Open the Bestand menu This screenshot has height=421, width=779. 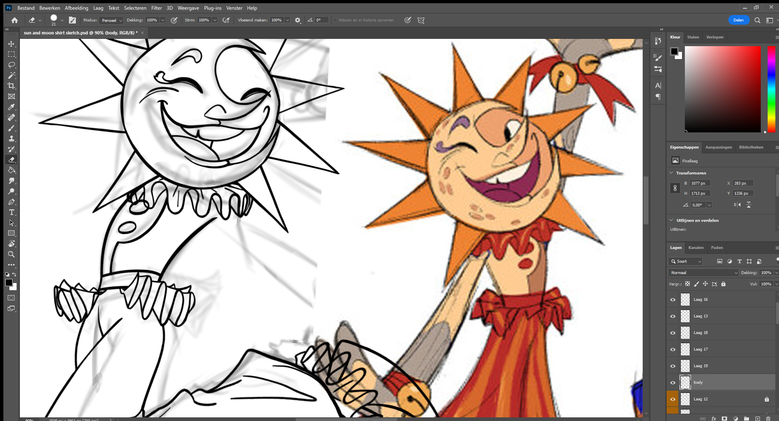point(26,8)
